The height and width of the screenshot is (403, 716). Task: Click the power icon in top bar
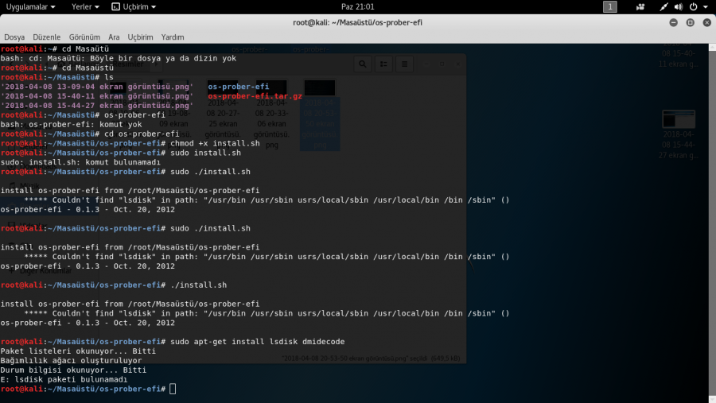[x=693, y=7]
